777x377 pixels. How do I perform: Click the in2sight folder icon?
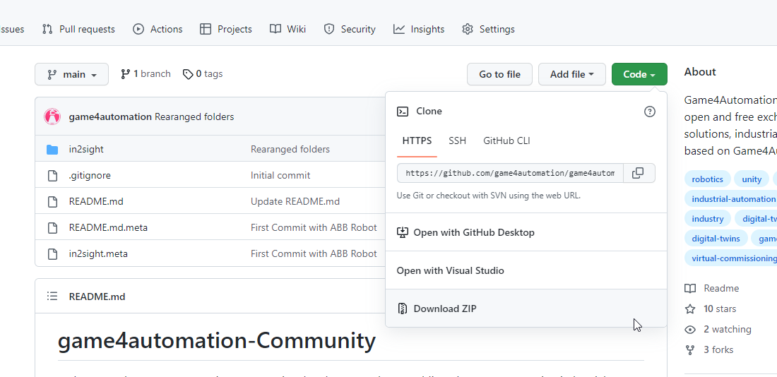pos(52,149)
